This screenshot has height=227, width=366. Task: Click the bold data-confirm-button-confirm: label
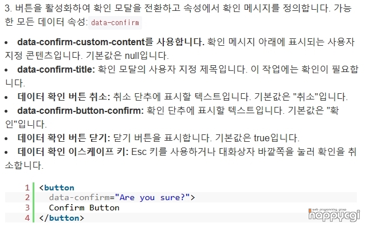tap(81, 111)
